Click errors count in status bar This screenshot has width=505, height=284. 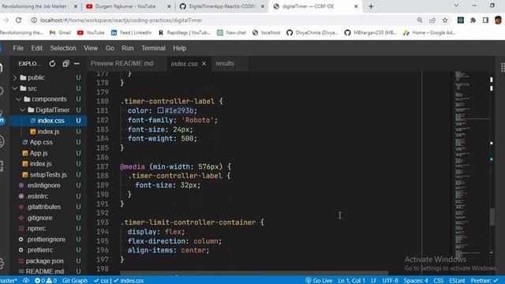40,281
